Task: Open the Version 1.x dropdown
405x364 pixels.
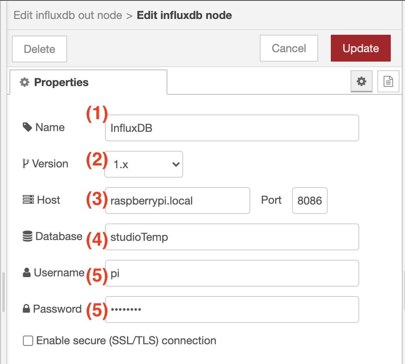Action: tap(144, 164)
